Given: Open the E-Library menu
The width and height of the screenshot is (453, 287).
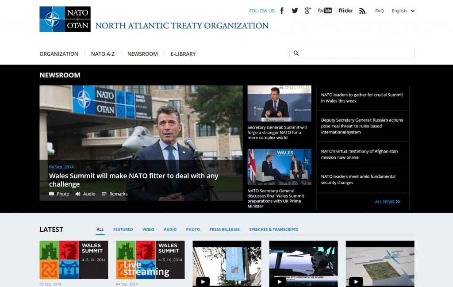Looking at the screenshot, I should coord(183,54).
